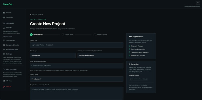Focus the Project title field
This screenshot has height=100, width=202.
[77, 45]
